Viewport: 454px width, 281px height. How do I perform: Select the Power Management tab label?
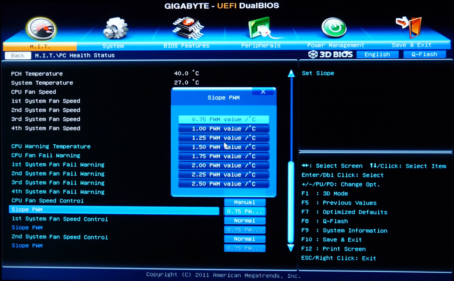point(336,45)
